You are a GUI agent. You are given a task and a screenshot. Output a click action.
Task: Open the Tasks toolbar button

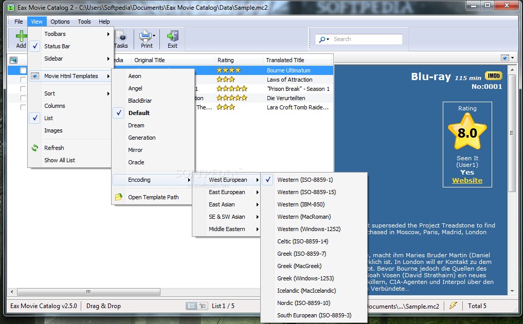coord(121,40)
